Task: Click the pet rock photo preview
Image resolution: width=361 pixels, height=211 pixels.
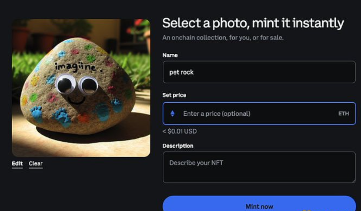Action: tap(81, 88)
